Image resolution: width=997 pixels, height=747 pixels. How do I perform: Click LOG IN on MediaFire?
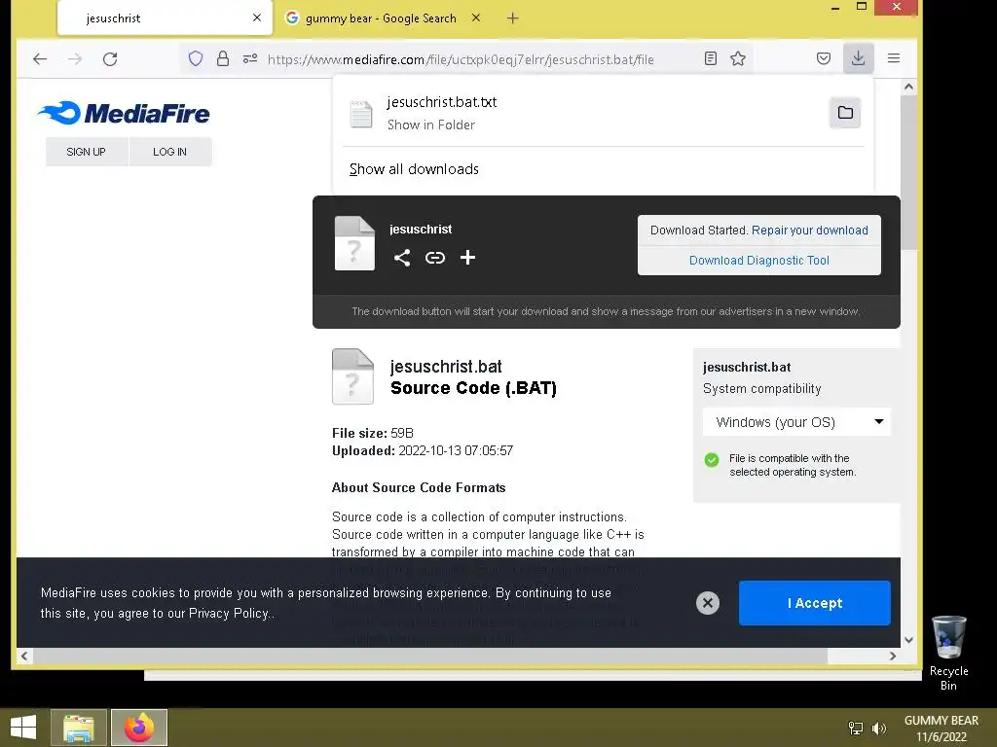coord(169,152)
